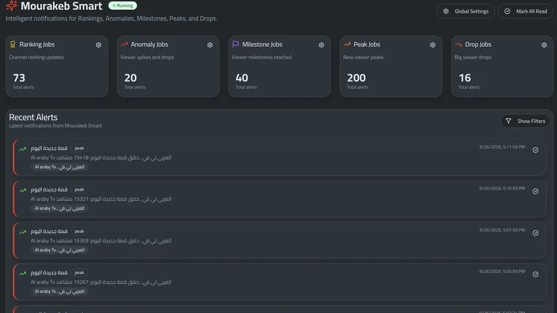The image size is (557, 313).
Task: Select the peak tag on the 15418 alert
Action: tap(79, 148)
